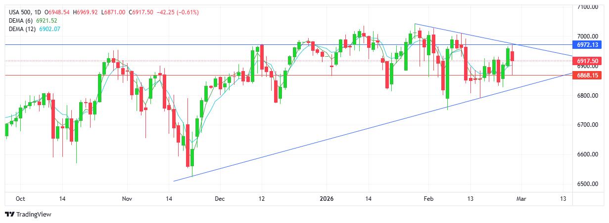The width and height of the screenshot is (609, 223).
Task: Click the DEMA (12) value 6902.07
Action: [x=49, y=29]
